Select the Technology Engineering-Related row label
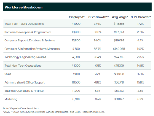Image resolution: width=154 pixels, height=116 pixels. pyautogui.click(x=25, y=57)
